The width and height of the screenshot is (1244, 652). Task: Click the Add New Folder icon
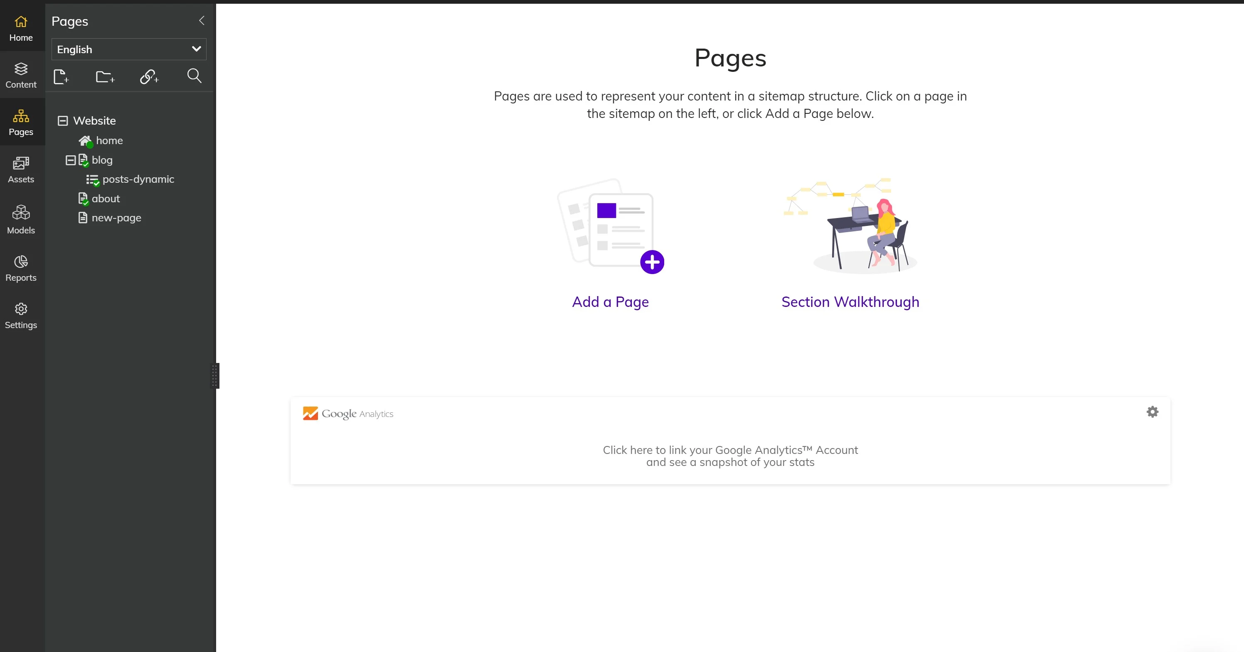pyautogui.click(x=105, y=76)
